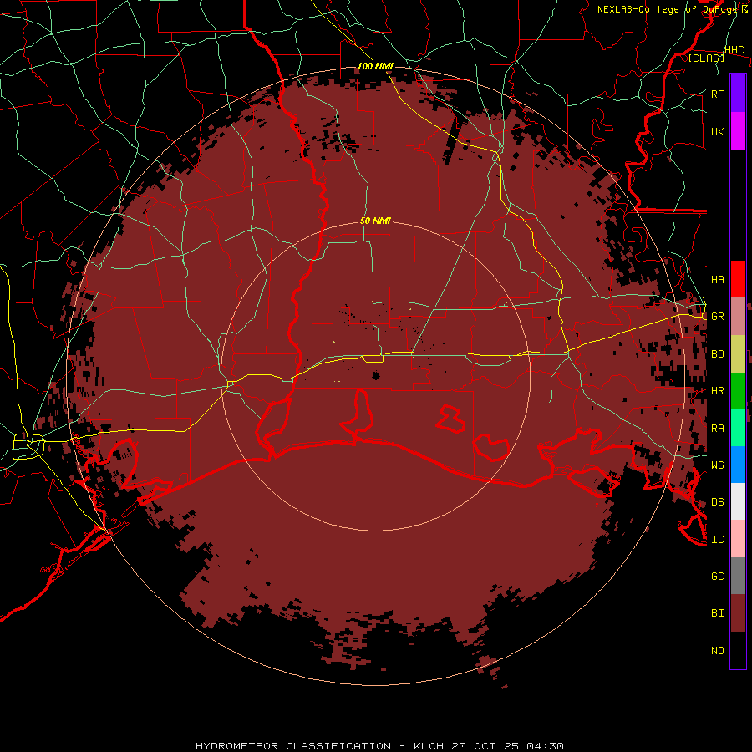
Task: Click the KLCH radar site identifier
Action: 429,746
